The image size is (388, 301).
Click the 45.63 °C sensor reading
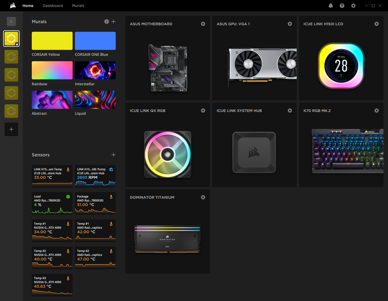[43, 286]
